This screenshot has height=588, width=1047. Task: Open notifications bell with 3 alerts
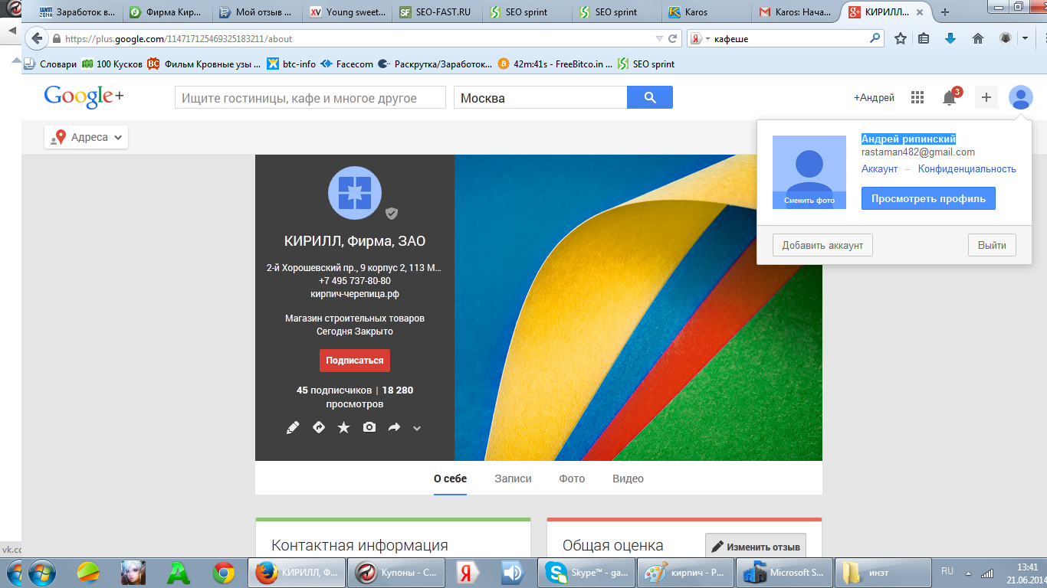tap(950, 97)
